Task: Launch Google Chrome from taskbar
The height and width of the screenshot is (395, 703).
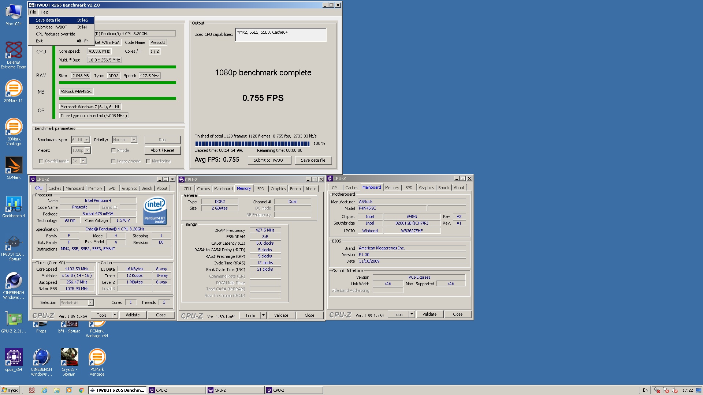Action: click(82, 390)
